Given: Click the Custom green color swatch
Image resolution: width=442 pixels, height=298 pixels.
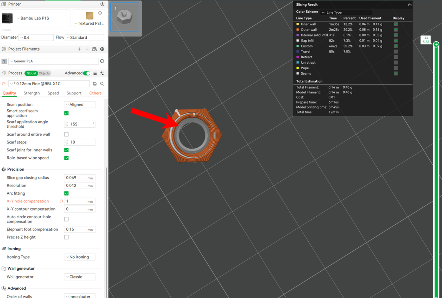Looking at the screenshot, I should pyautogui.click(x=297, y=46).
